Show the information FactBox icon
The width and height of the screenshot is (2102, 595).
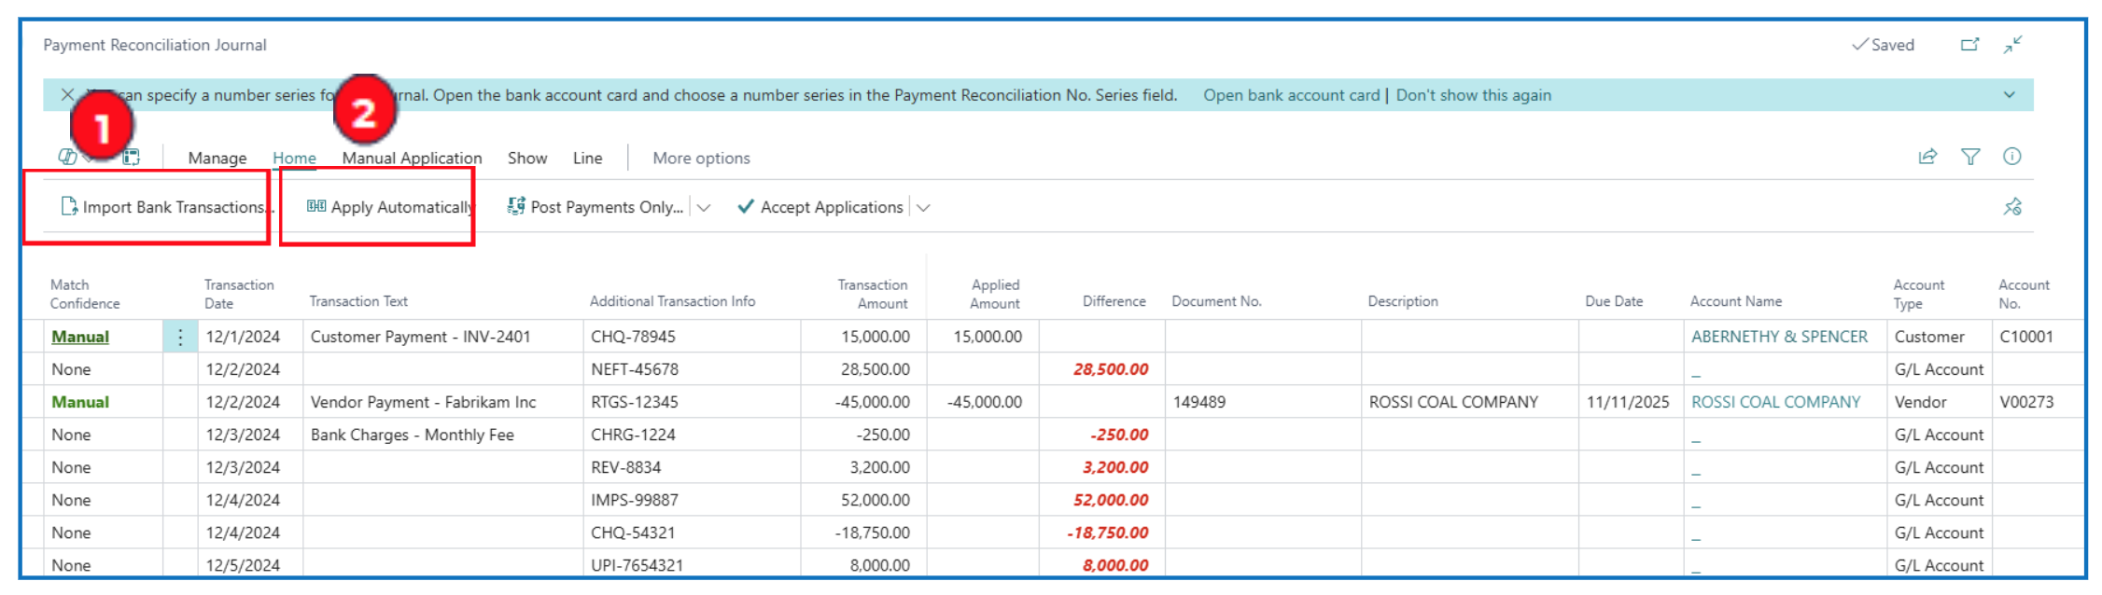[x=2012, y=157]
